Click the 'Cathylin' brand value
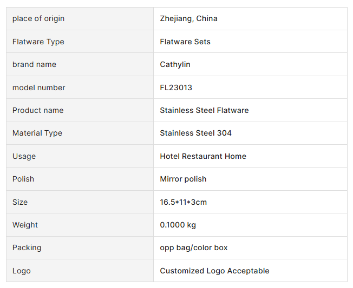This screenshot has width=353, height=288. [175, 65]
